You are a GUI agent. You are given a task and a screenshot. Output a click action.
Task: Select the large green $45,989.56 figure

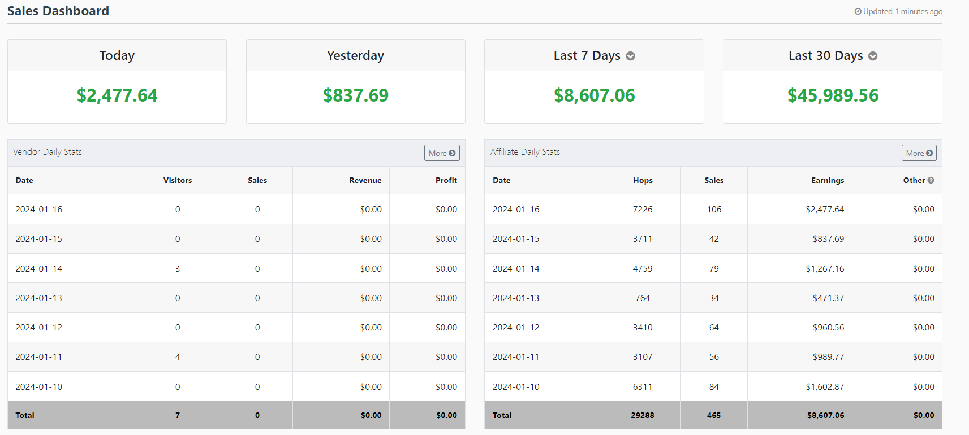833,95
